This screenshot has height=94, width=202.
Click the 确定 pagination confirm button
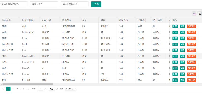(x=51, y=89)
